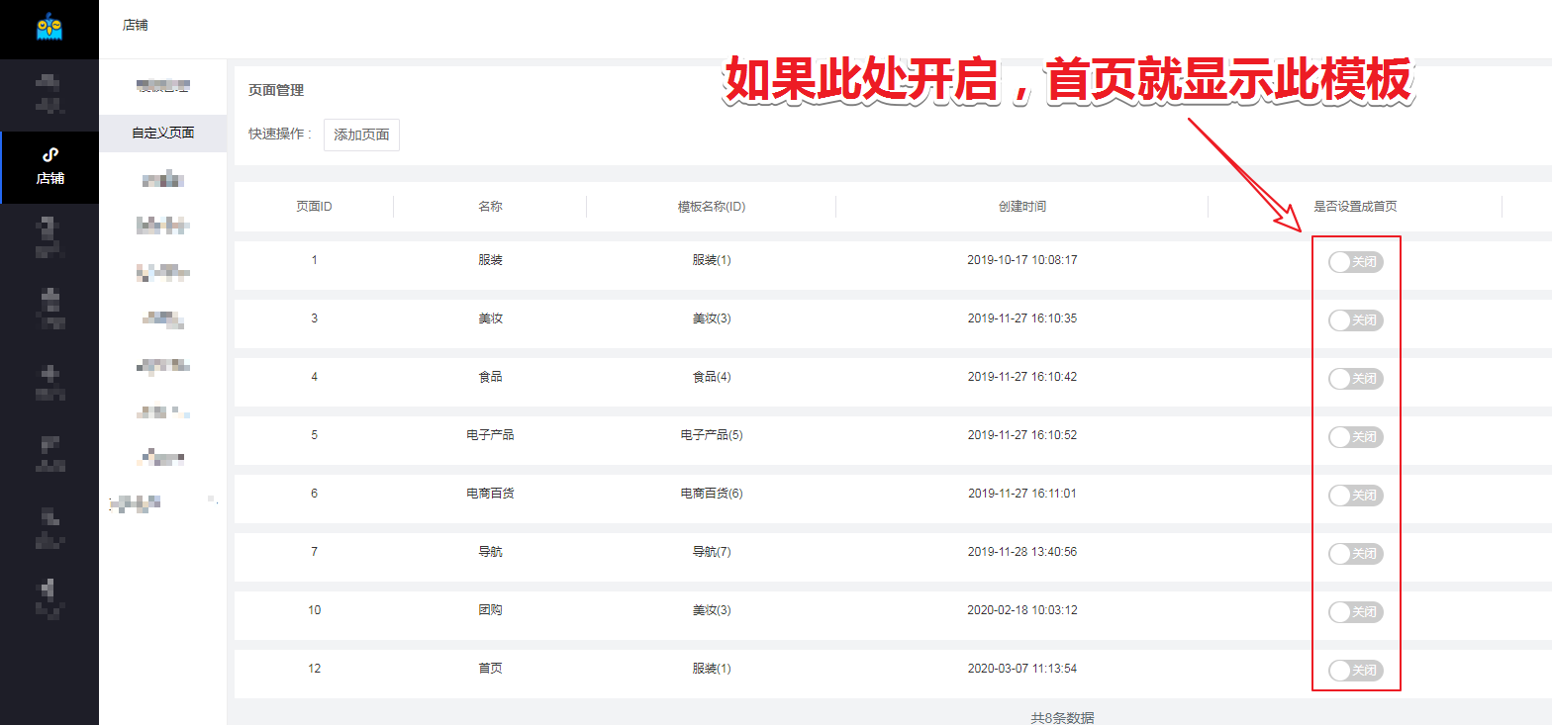Click page ID 7 cell

[314, 551]
